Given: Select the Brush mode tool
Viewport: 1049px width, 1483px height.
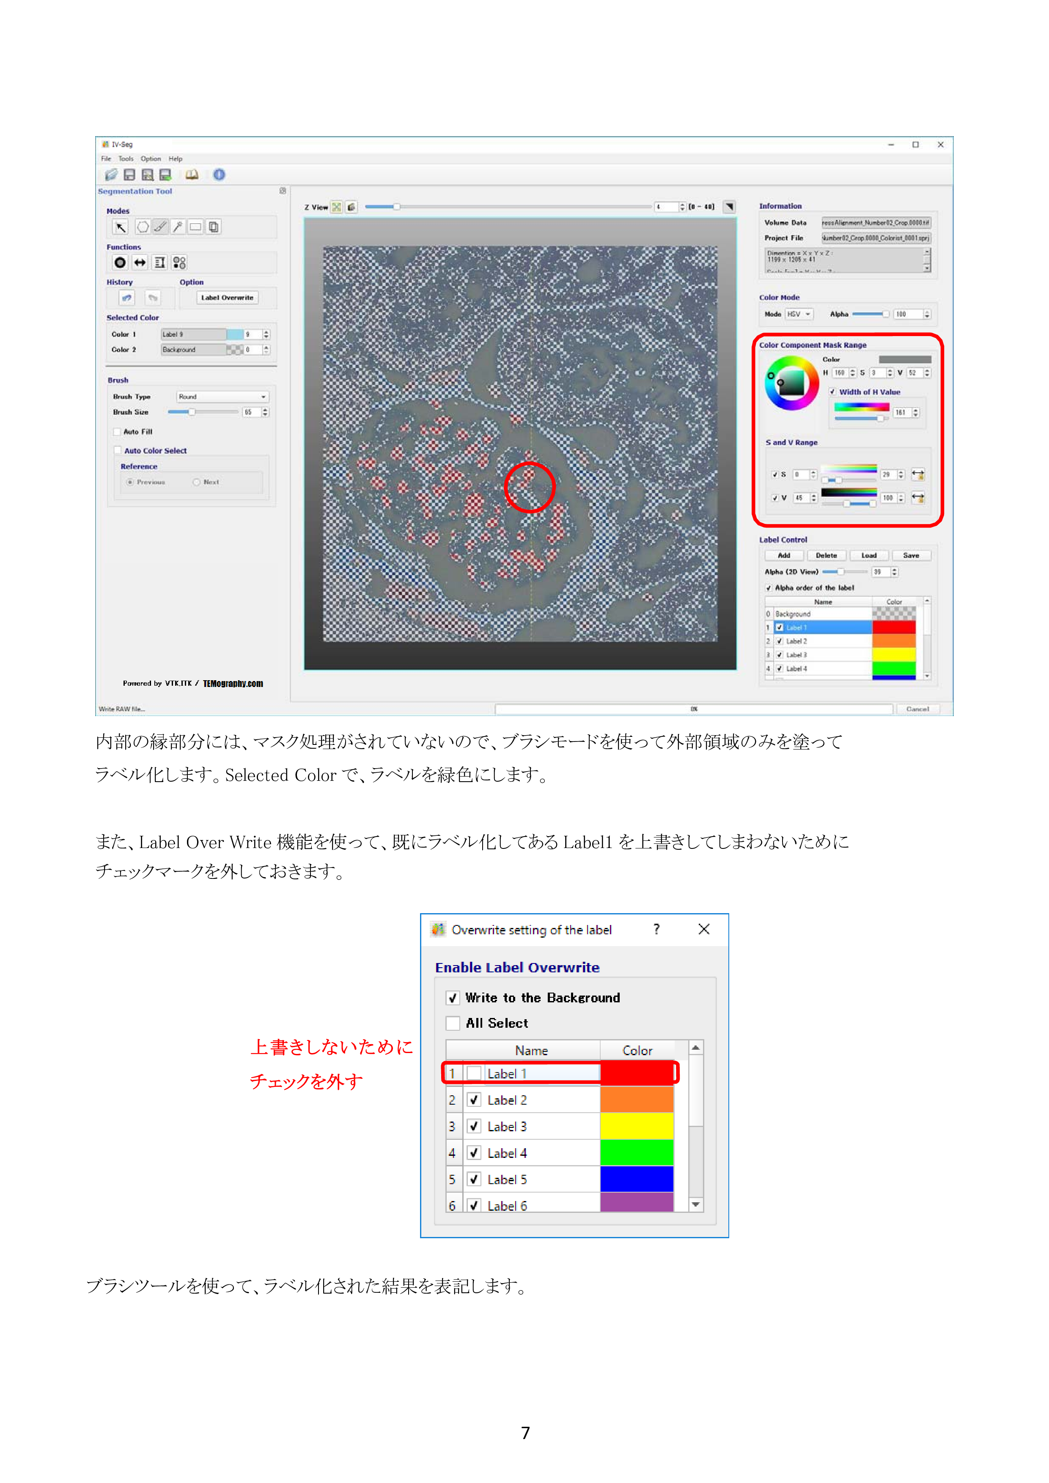Looking at the screenshot, I should (x=159, y=227).
